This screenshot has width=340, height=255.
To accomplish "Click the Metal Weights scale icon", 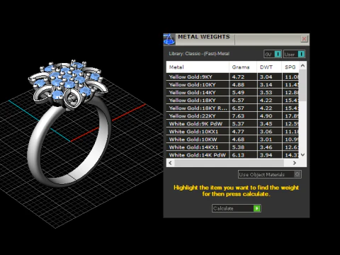I will pos(169,39).
